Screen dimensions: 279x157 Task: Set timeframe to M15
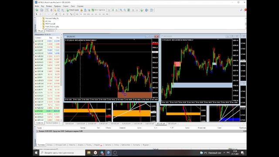(85, 14)
